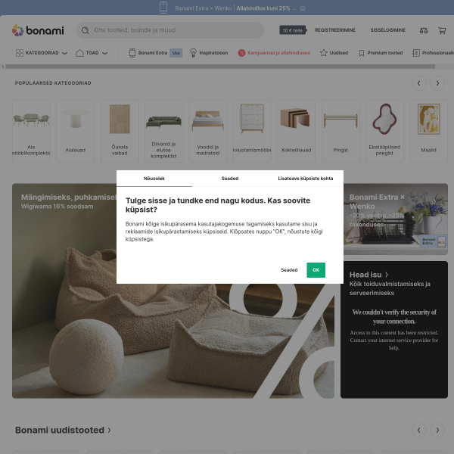Click the Bonami logo

tap(38, 30)
